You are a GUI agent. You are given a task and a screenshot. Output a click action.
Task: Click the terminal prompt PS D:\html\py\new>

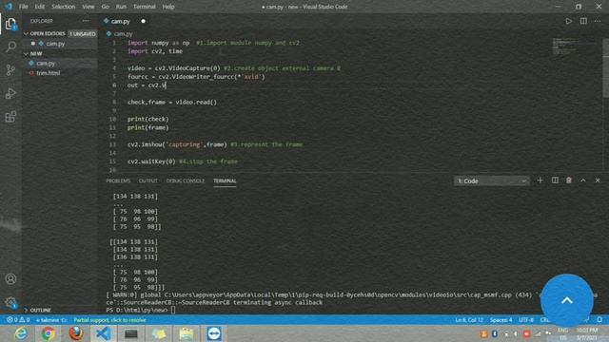click(x=137, y=310)
